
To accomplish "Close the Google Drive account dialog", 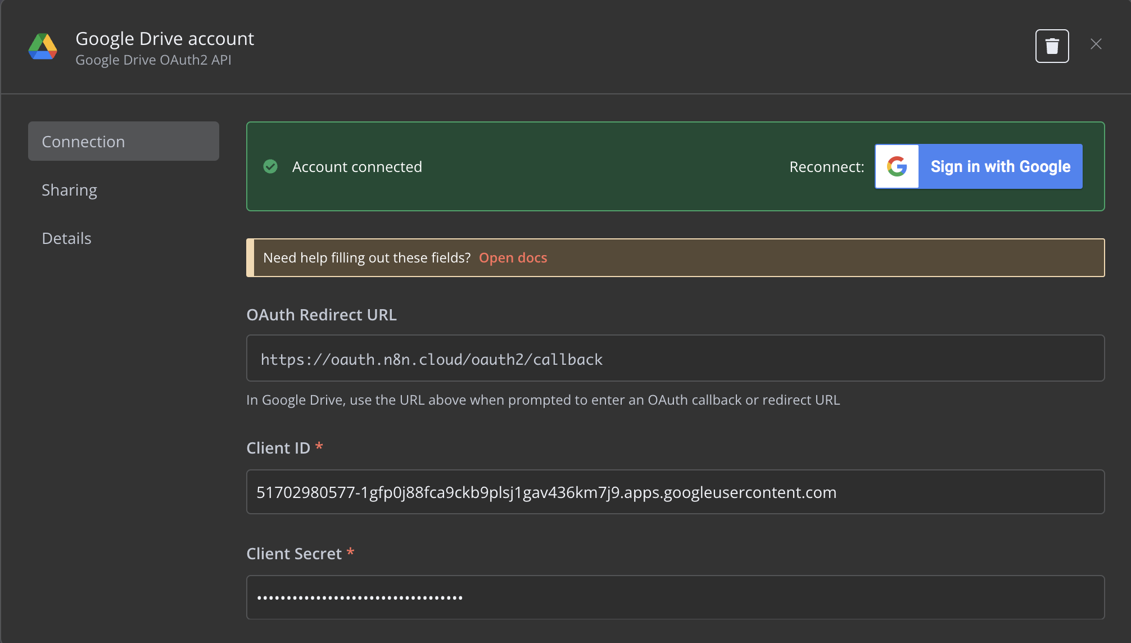I will point(1096,44).
